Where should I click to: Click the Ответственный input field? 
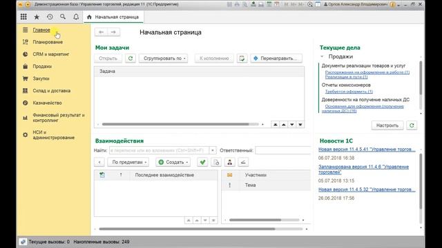click(x=282, y=150)
